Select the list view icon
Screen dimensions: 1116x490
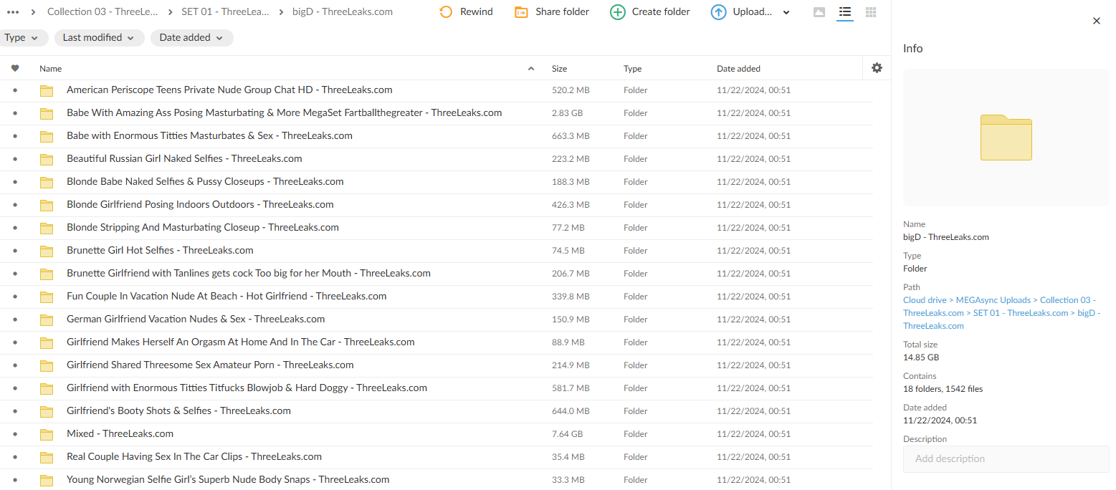coord(845,12)
